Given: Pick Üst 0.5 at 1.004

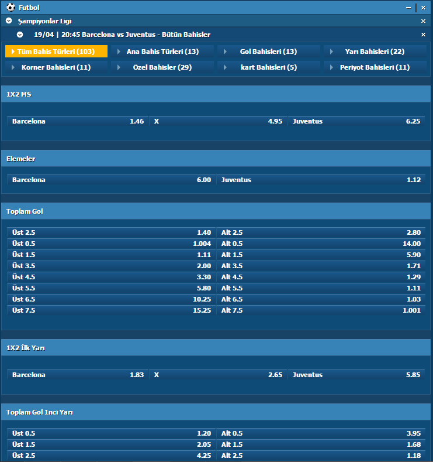Looking at the screenshot, I should point(112,244).
